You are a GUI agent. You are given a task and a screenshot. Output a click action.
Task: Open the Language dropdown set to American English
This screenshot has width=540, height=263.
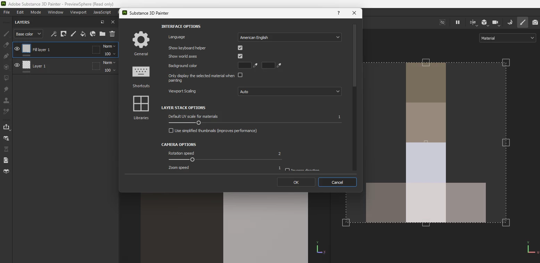point(290,37)
